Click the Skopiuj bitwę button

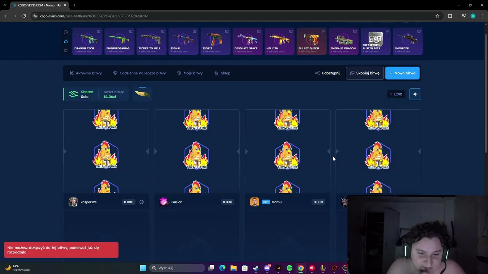tap(365, 73)
